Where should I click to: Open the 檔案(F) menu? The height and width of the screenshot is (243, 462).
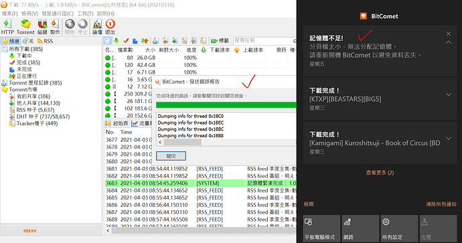[x=10, y=13]
